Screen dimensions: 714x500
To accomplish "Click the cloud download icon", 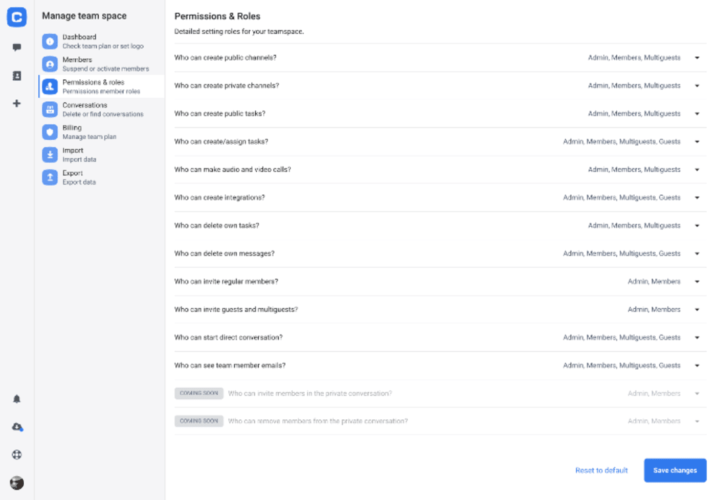I will [x=17, y=427].
